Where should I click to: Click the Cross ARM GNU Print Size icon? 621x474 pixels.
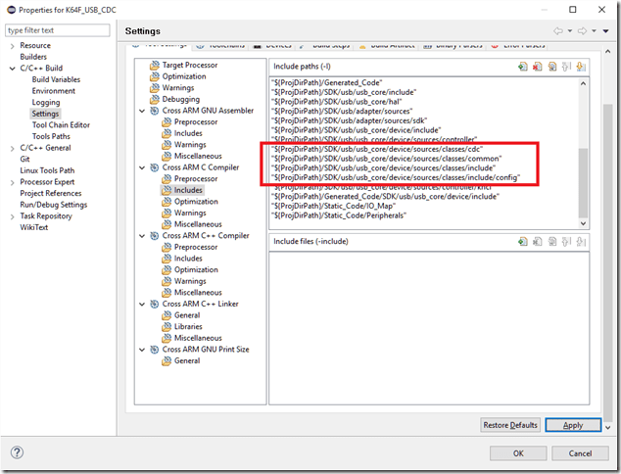[155, 350]
